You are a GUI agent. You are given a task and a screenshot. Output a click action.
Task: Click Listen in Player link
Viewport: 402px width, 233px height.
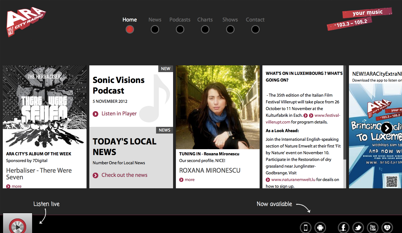pos(119,114)
